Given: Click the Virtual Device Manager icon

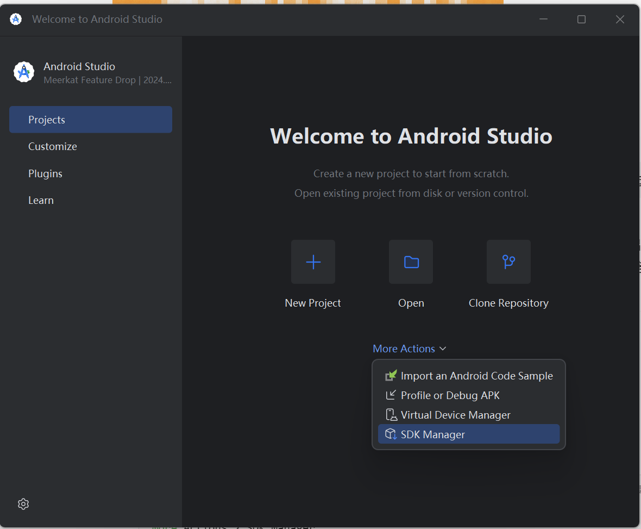Looking at the screenshot, I should click(x=391, y=415).
